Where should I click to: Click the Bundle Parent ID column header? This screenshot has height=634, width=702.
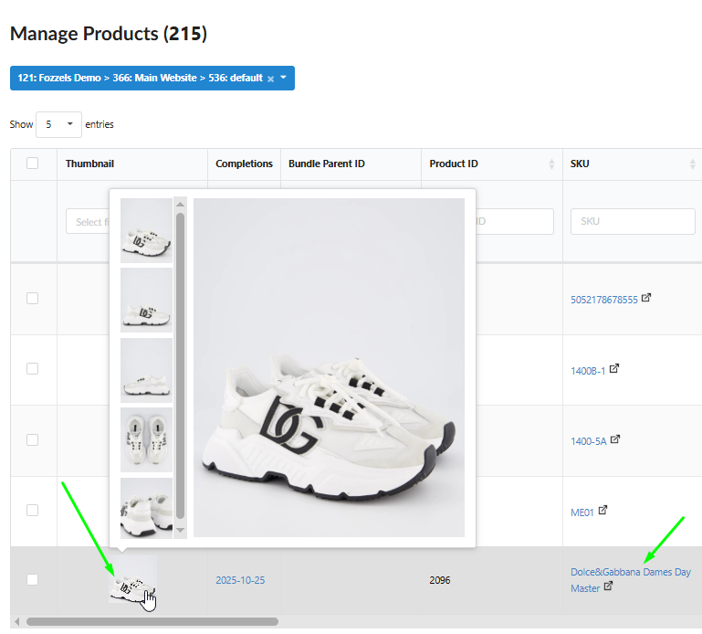[x=327, y=164]
